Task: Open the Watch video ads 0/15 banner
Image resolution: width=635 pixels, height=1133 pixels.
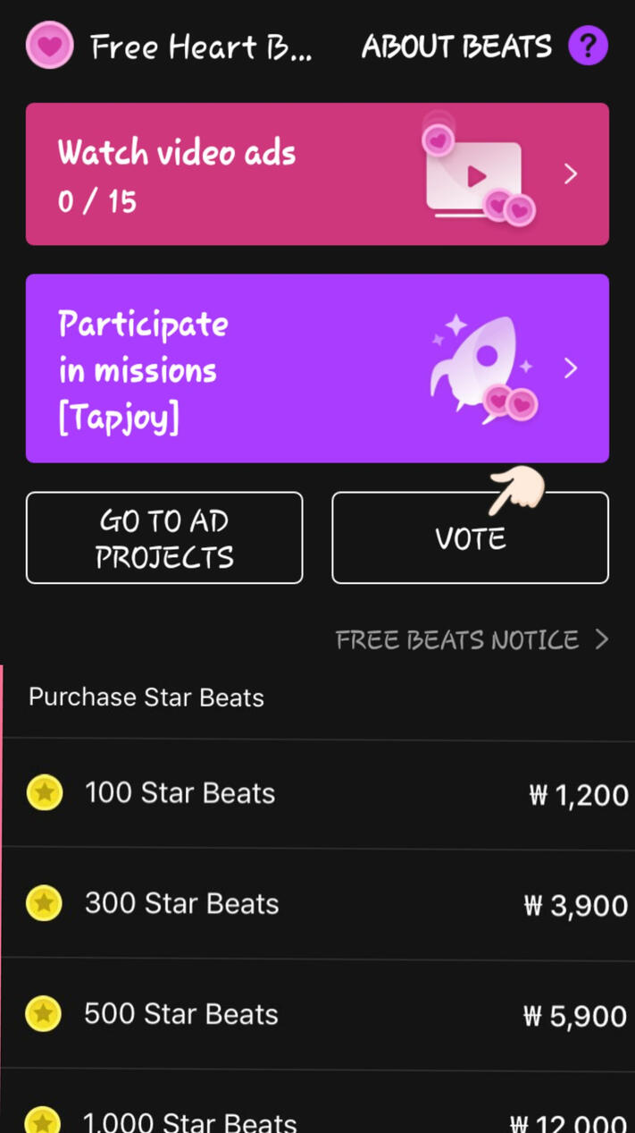Action: (223, 175)
